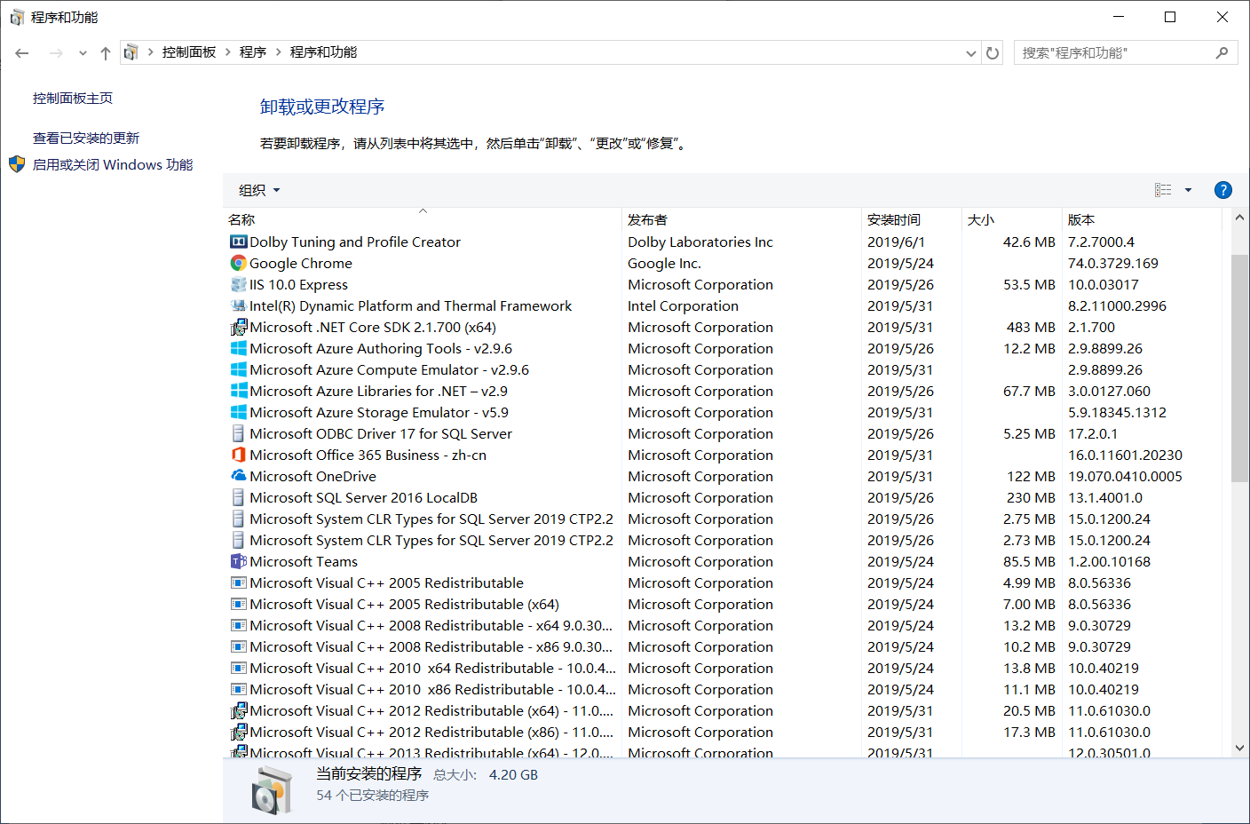Viewport: 1250px width, 824px height.
Task: Click the IIS 10.0 Express program icon
Action: 238,284
